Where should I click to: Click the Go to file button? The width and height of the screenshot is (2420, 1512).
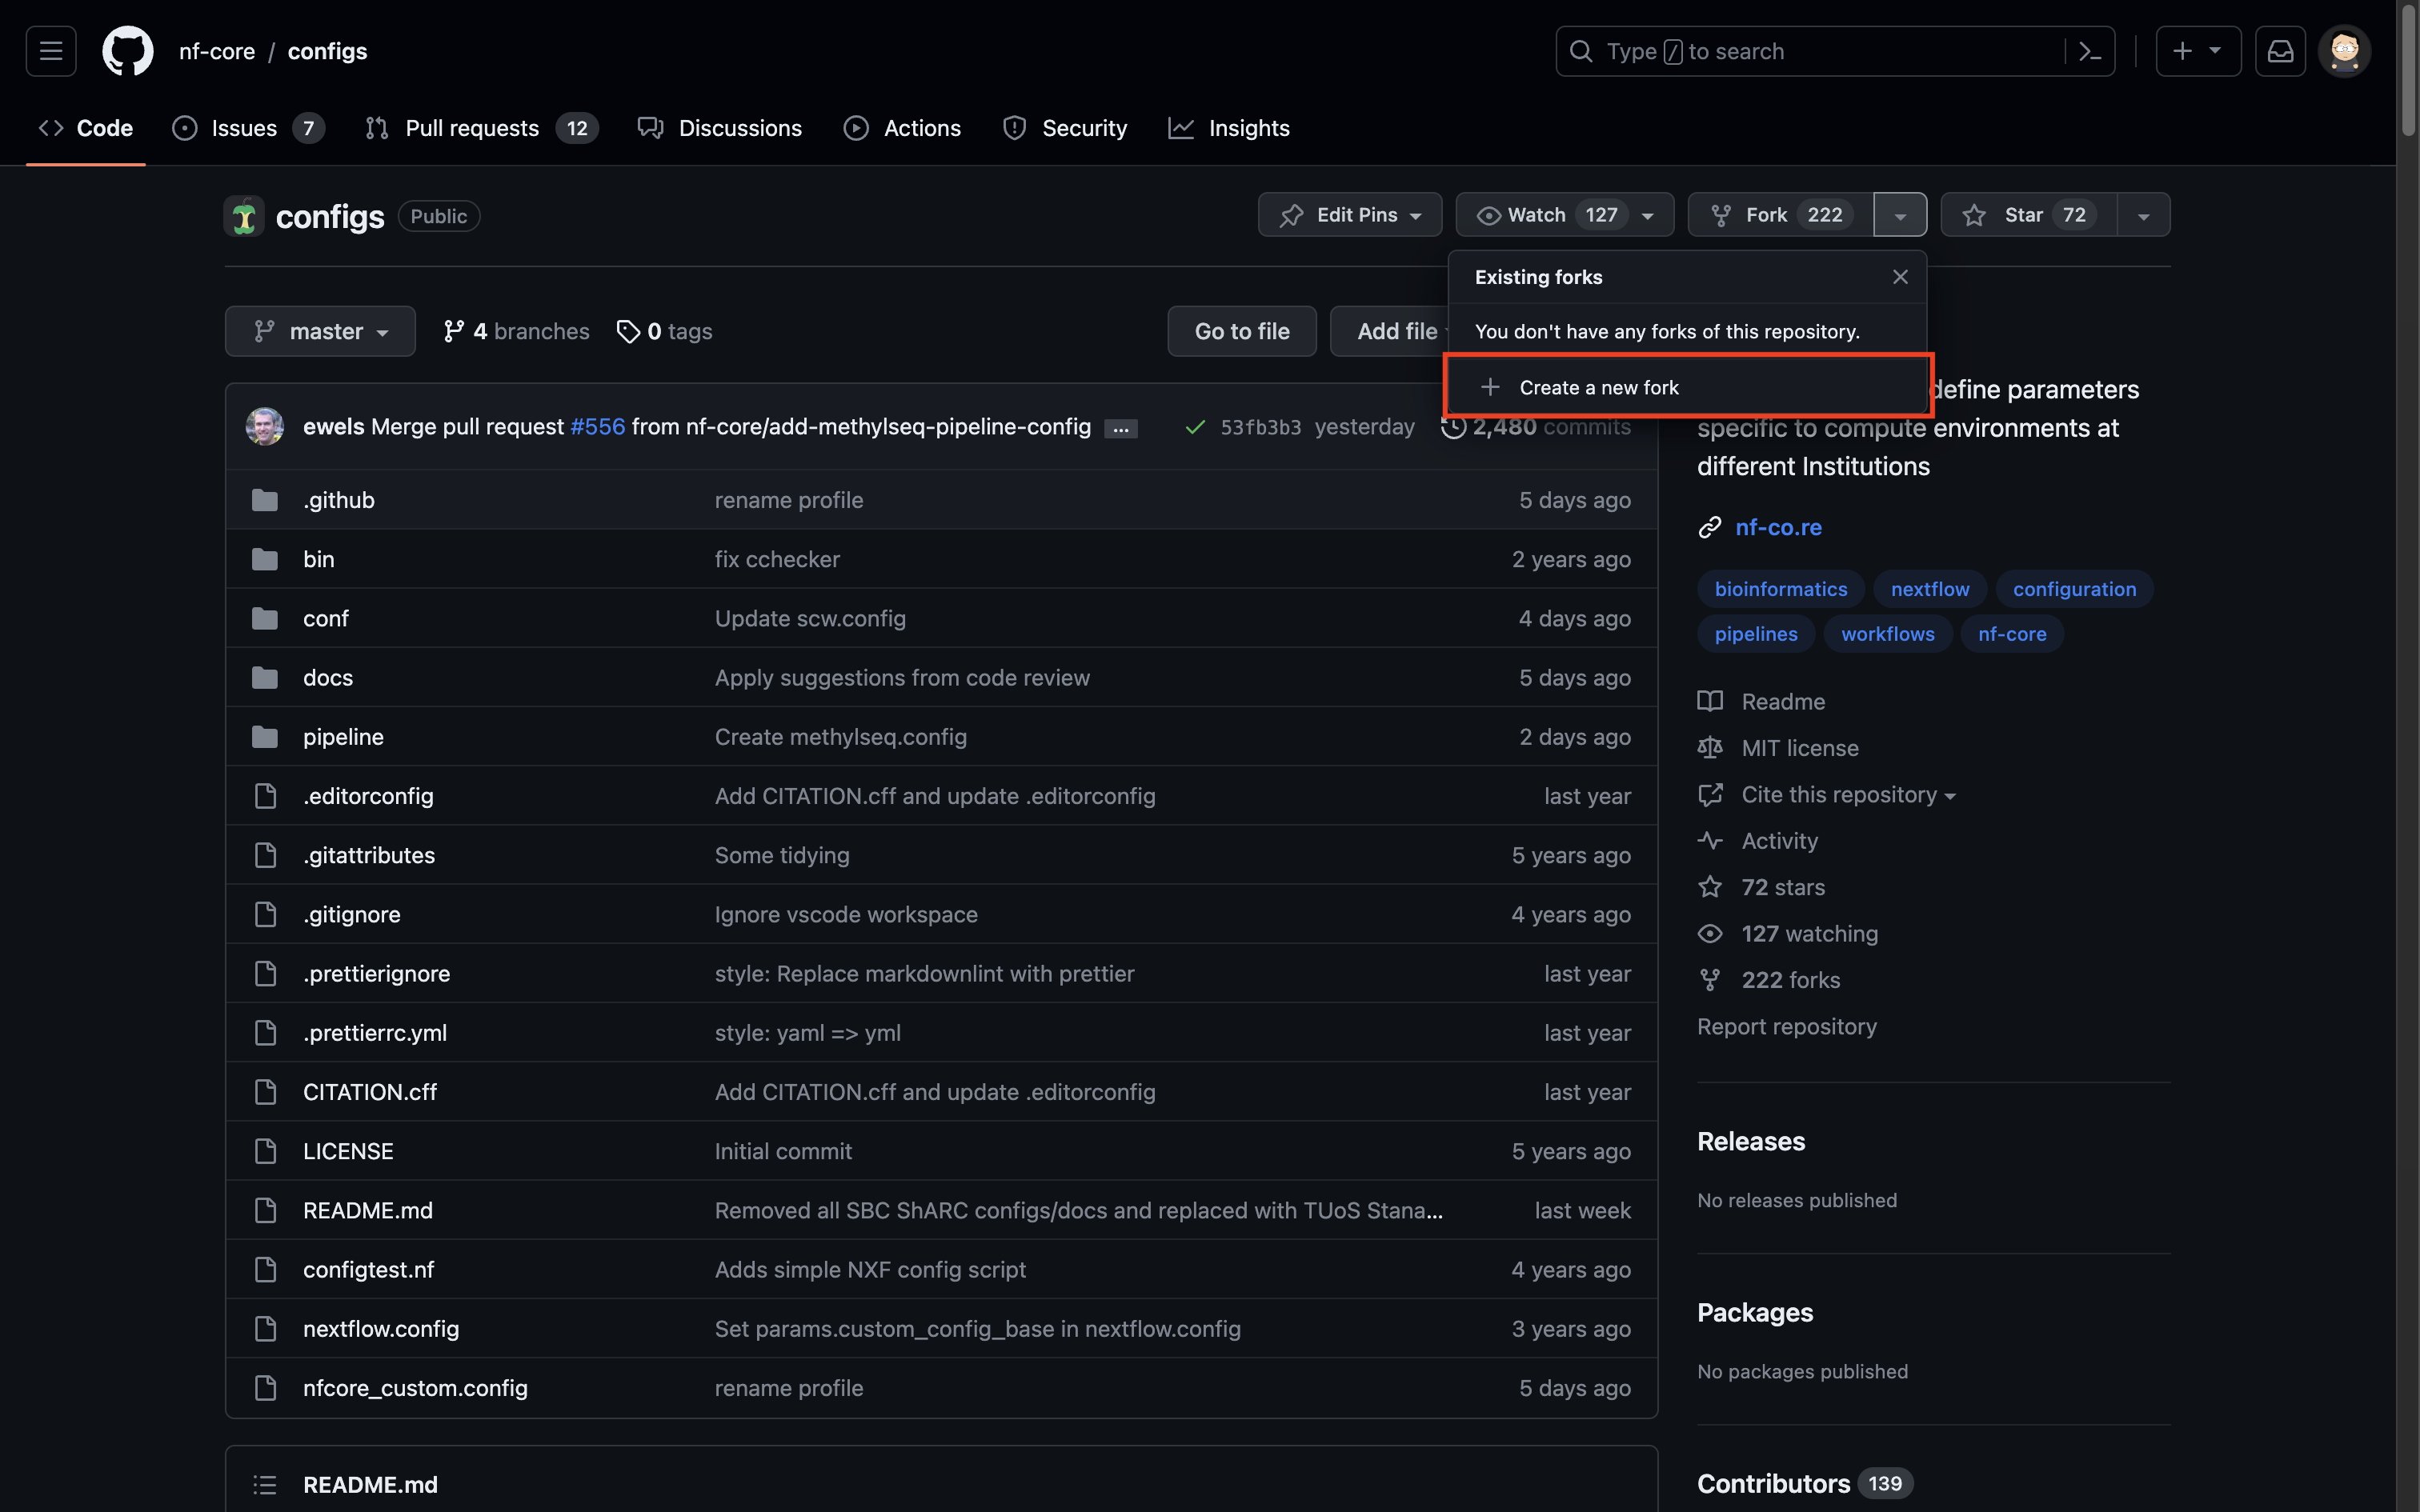(x=1242, y=331)
